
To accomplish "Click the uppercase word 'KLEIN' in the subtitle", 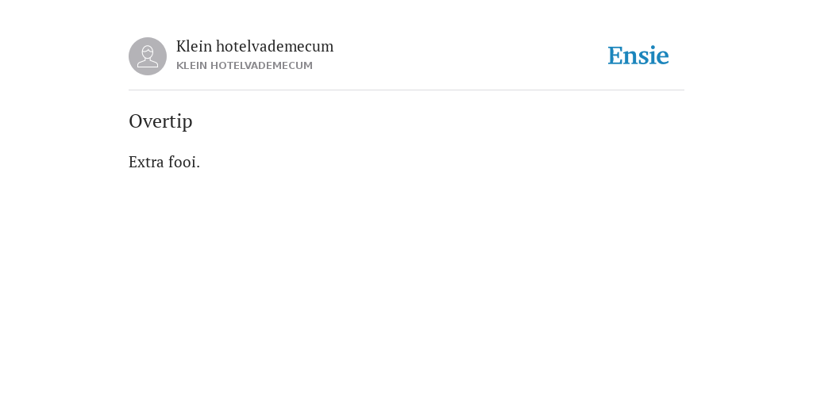I will pyautogui.click(x=192, y=66).
